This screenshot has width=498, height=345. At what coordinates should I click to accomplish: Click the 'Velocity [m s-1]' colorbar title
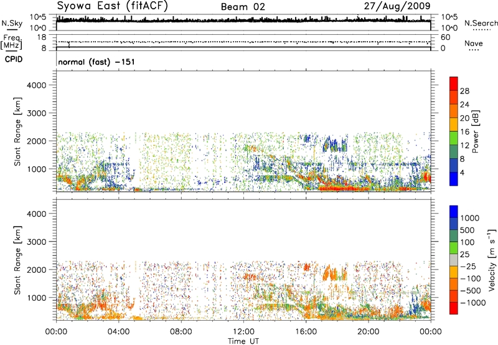coord(492,260)
